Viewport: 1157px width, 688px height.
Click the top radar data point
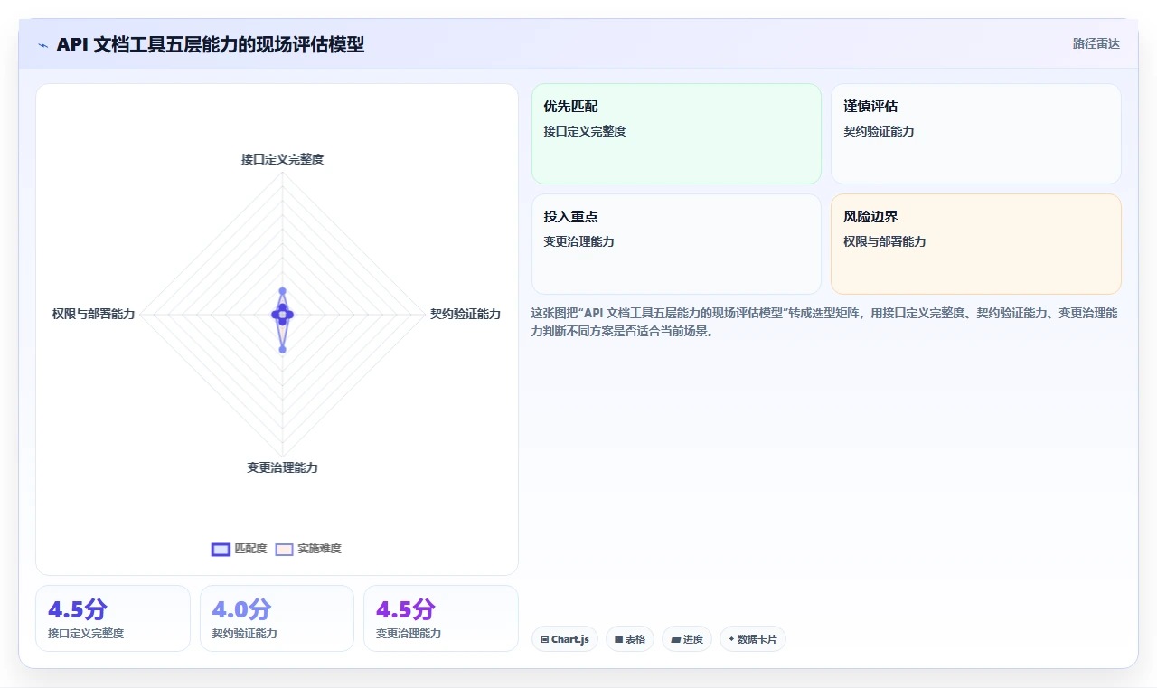282,291
